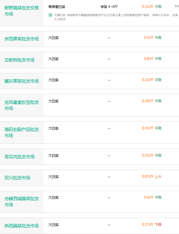Open the 桥西蔬菜批发市场 link

click(x=21, y=226)
